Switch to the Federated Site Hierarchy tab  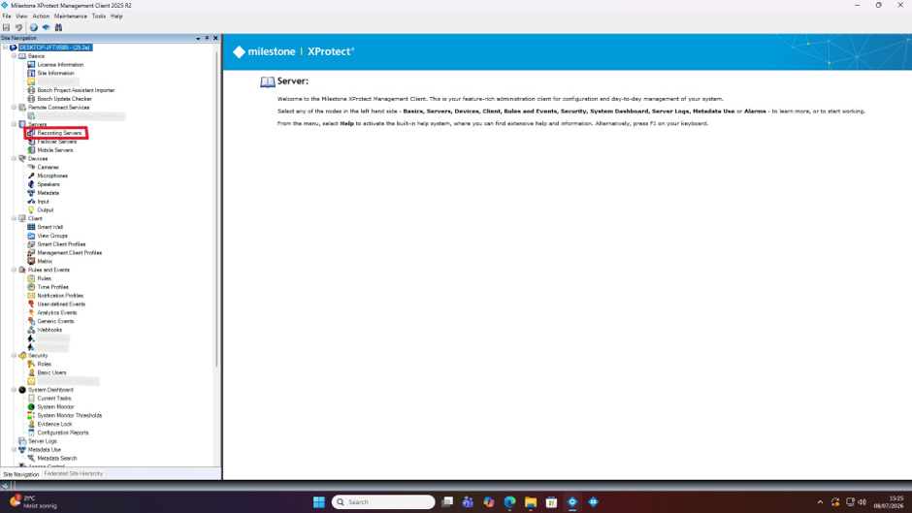coord(74,474)
